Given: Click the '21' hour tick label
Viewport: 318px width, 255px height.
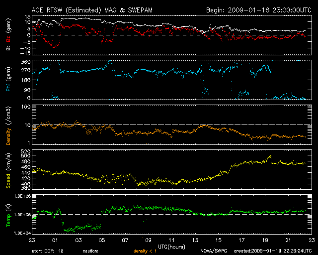Looking at the screenshot, I should click(x=288, y=240).
